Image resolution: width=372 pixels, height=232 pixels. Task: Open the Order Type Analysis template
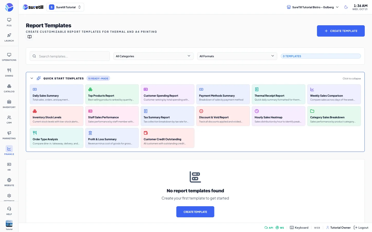(x=57, y=138)
